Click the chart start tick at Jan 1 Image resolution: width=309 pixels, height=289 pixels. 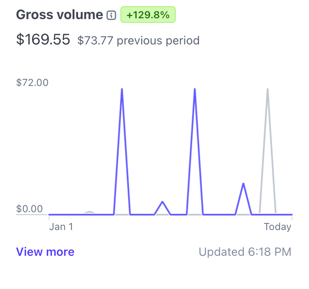click(49, 218)
